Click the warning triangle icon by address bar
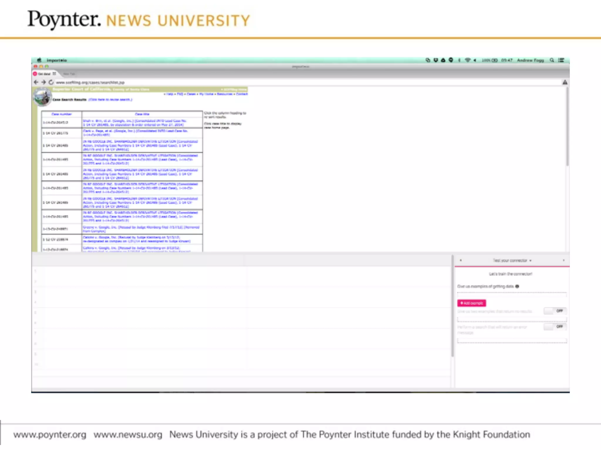This screenshot has height=450, width=601. click(x=565, y=82)
